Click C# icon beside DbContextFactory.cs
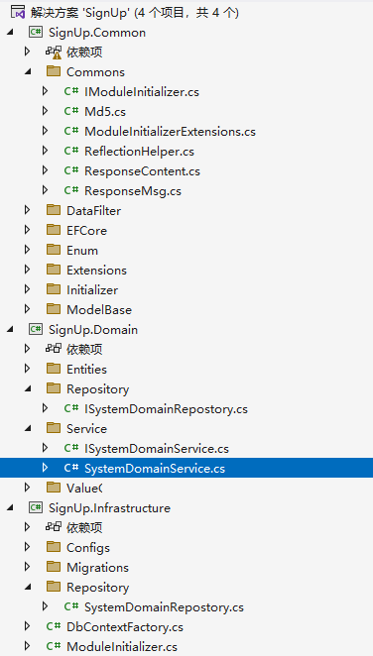This screenshot has height=656, width=373. [x=54, y=626]
